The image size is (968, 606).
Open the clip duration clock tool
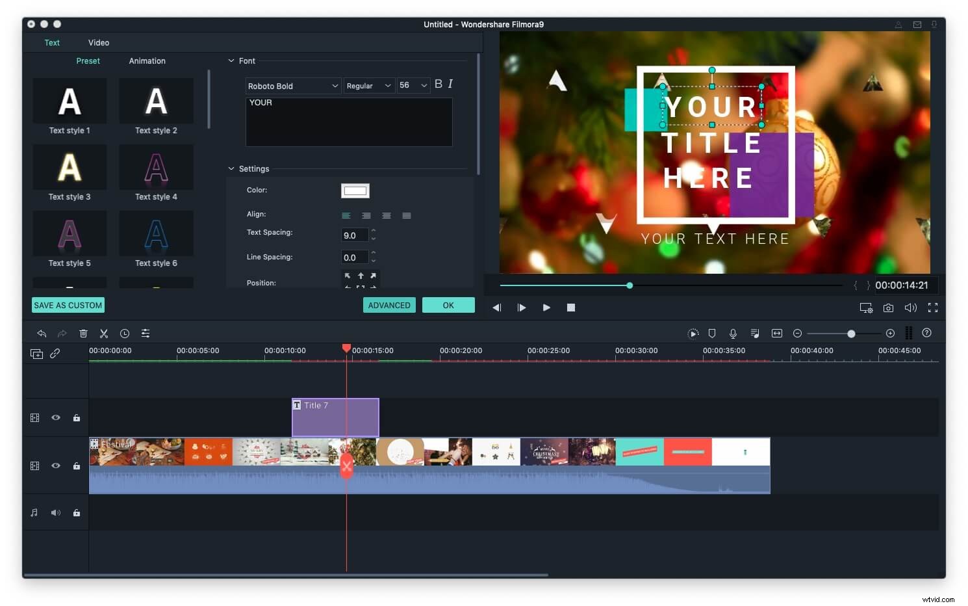click(125, 333)
